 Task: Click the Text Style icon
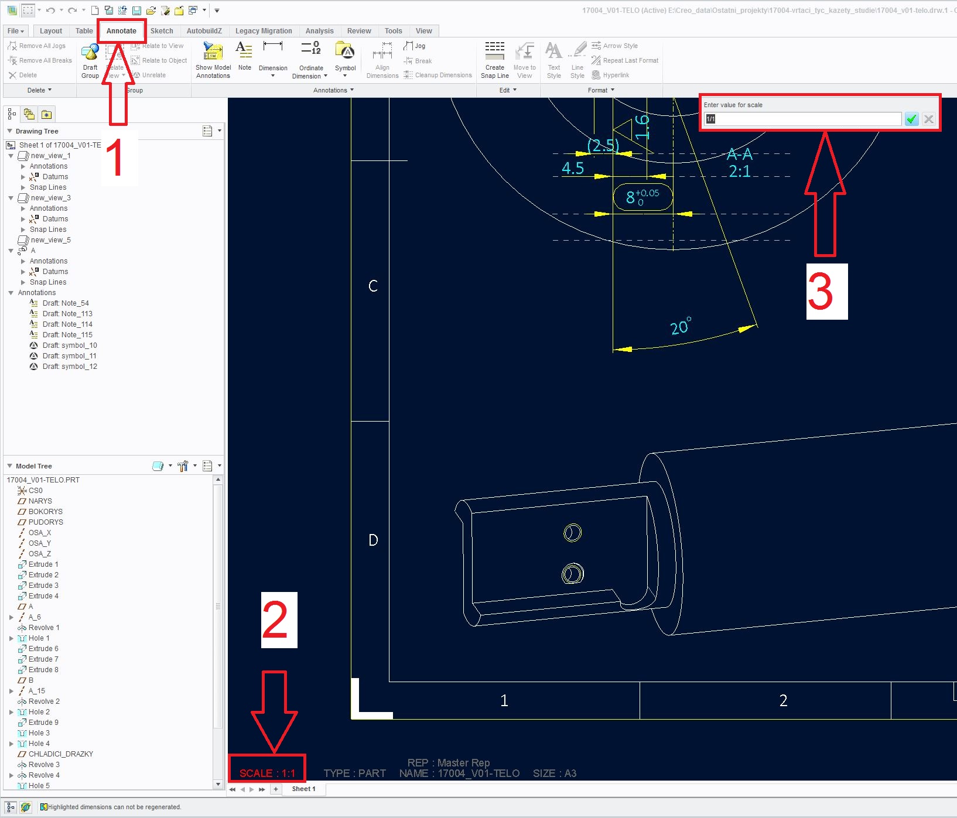point(554,60)
